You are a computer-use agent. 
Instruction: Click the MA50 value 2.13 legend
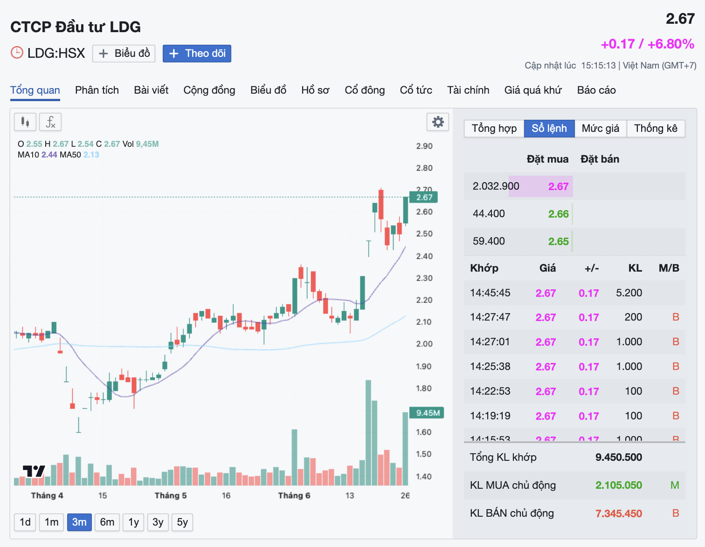(x=91, y=155)
